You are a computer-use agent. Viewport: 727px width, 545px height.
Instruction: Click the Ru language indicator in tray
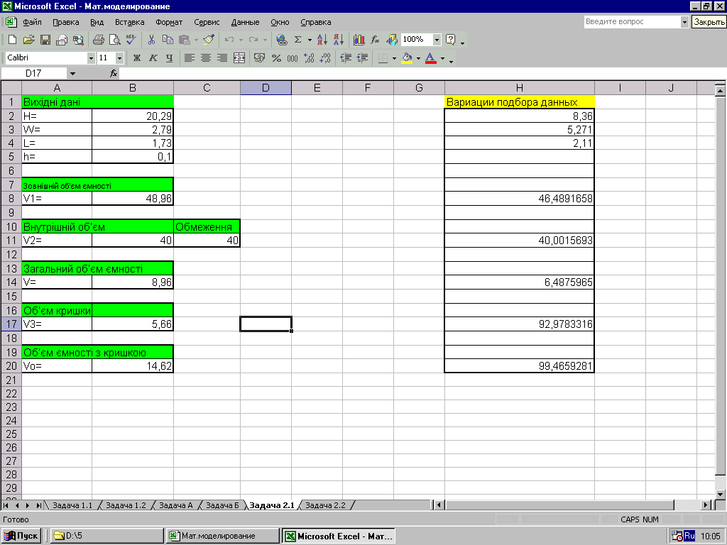[689, 536]
